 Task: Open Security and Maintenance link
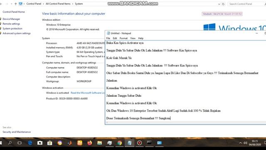17,132
